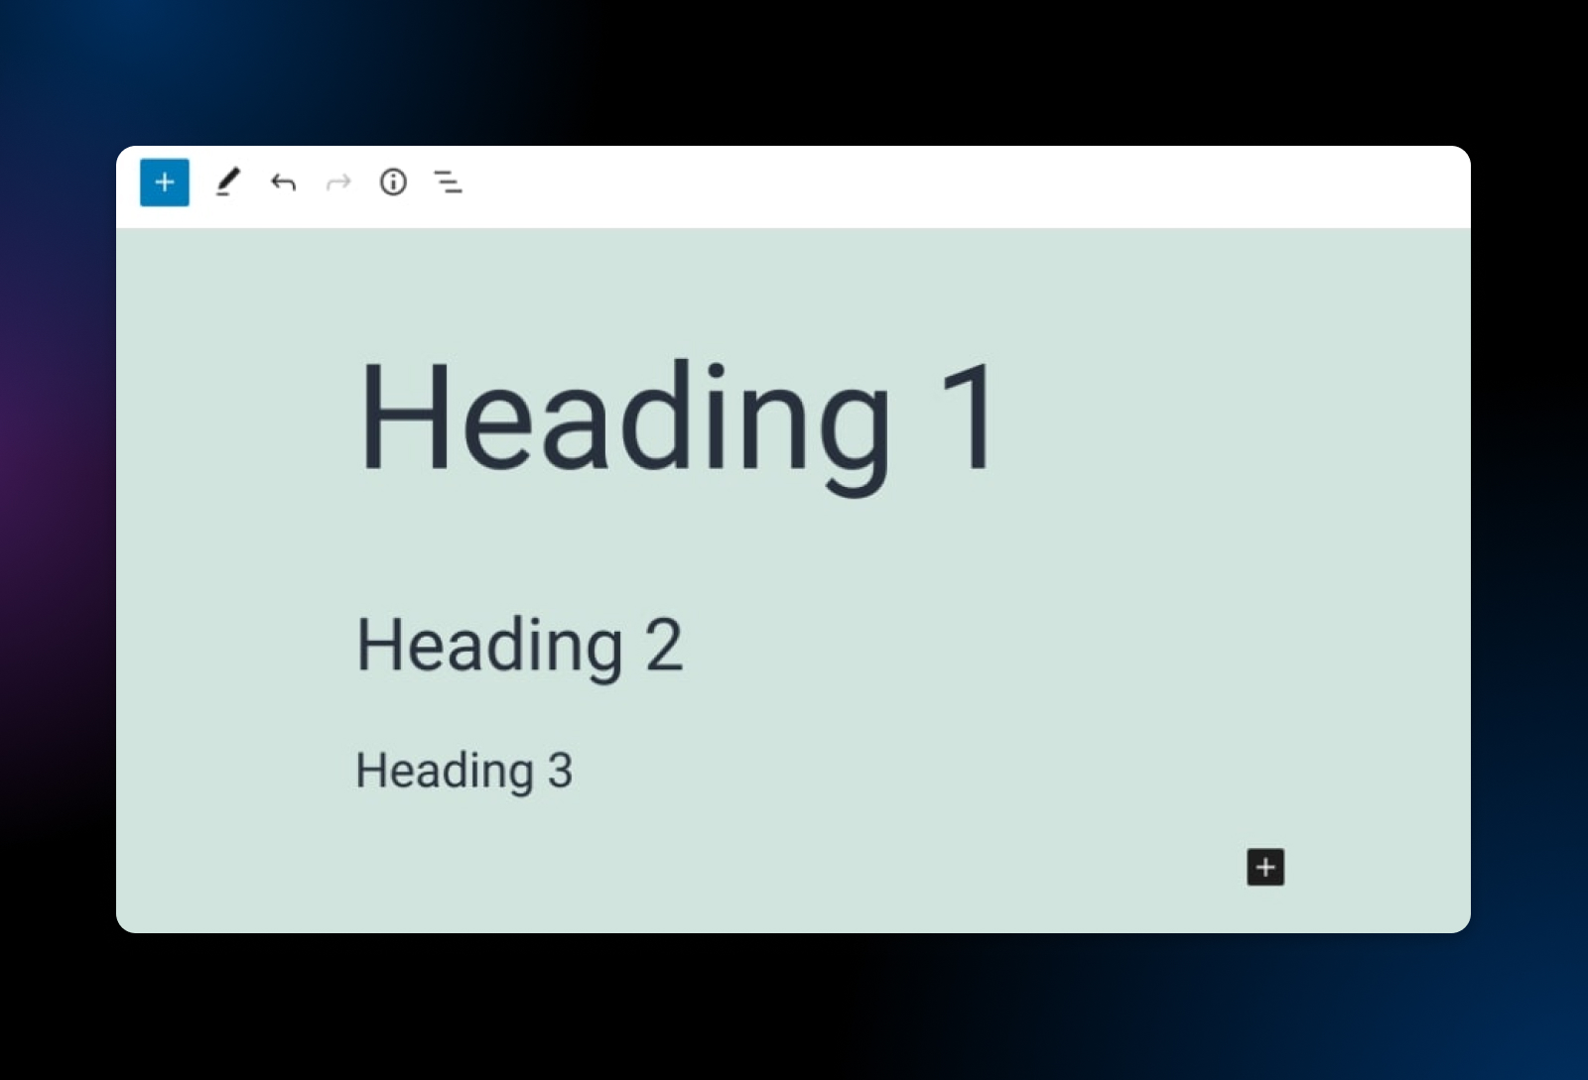Open document details via the info icon

pyautogui.click(x=393, y=182)
